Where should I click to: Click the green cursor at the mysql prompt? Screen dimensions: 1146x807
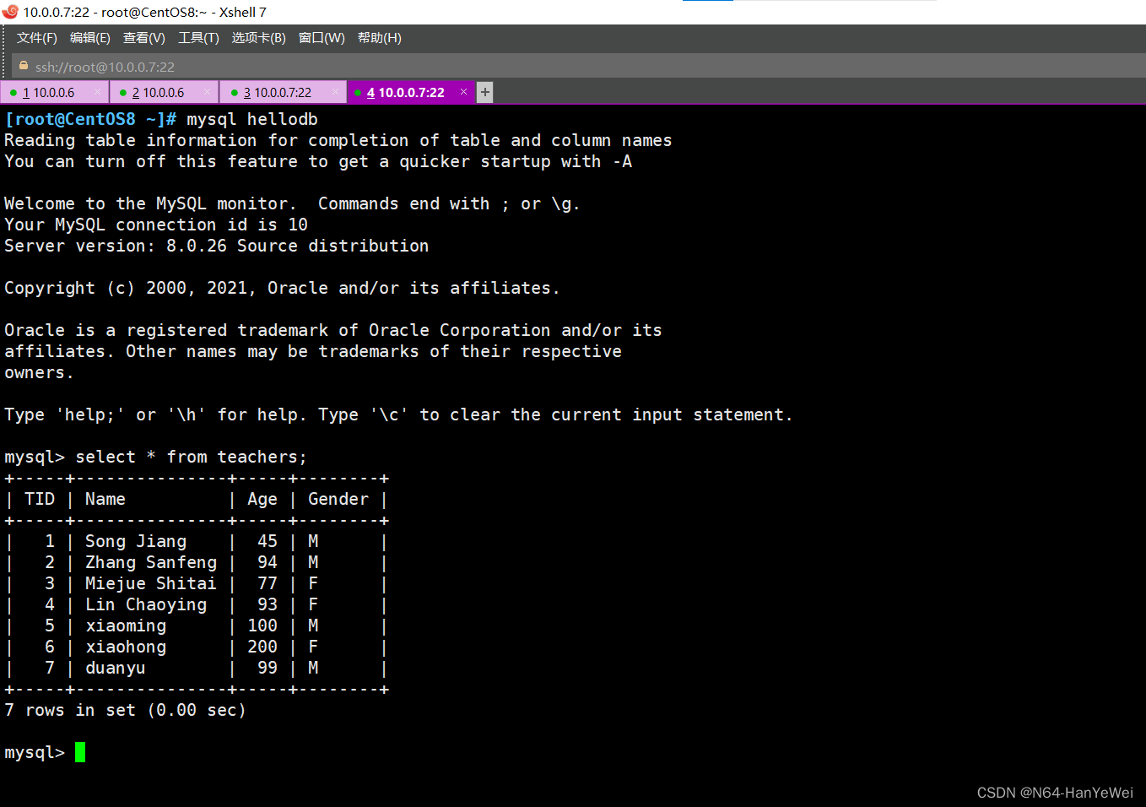(x=80, y=752)
